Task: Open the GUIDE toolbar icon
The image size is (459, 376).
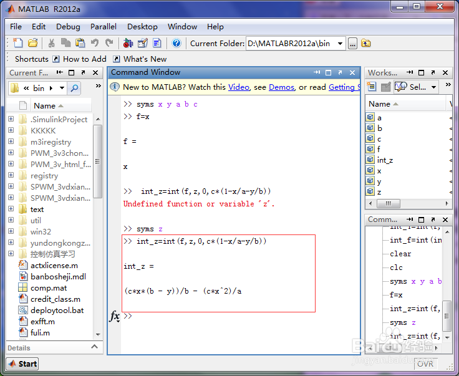Action: coord(143,43)
